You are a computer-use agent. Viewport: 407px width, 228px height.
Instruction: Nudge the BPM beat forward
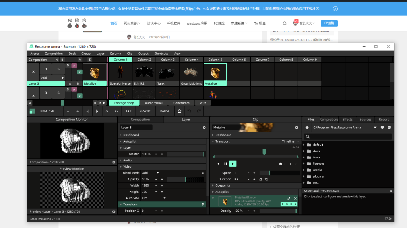[97, 111]
